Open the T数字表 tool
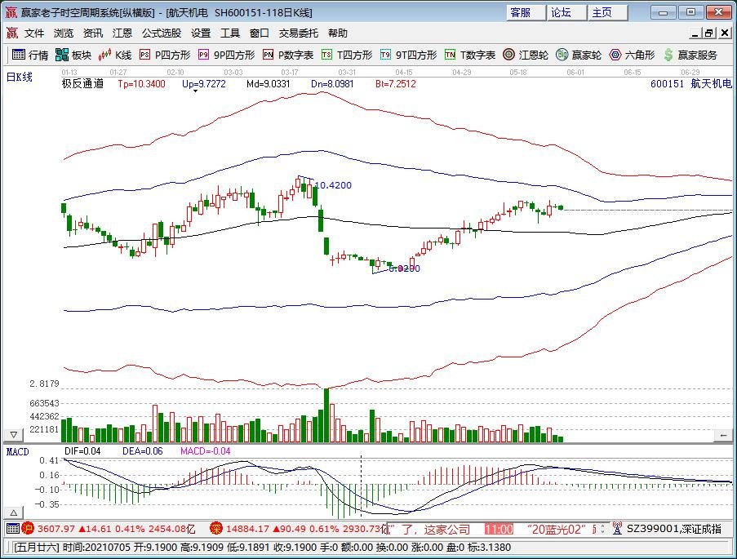Viewport: 737px width, 559px height. (x=470, y=55)
